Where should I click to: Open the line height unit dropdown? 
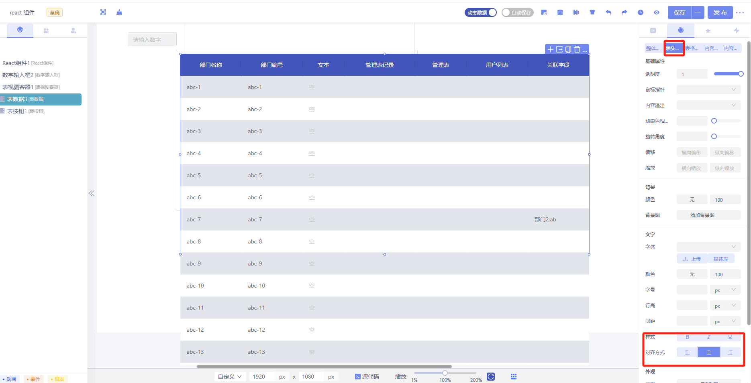(725, 306)
